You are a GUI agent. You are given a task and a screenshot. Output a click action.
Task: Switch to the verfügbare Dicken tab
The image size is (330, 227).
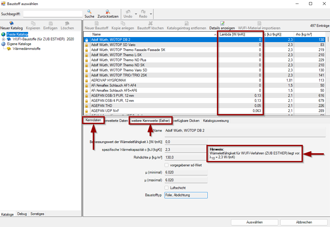pos(186,121)
